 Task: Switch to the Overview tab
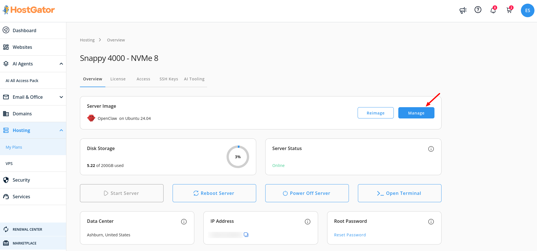point(93,79)
